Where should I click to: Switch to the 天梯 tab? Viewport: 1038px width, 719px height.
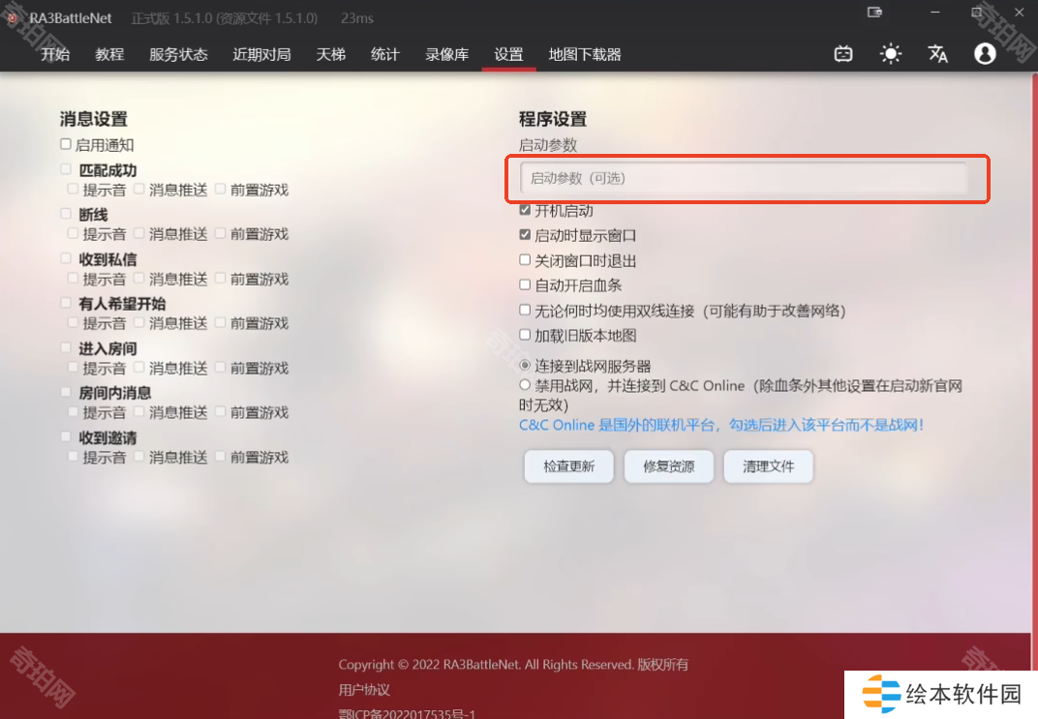pyautogui.click(x=330, y=54)
